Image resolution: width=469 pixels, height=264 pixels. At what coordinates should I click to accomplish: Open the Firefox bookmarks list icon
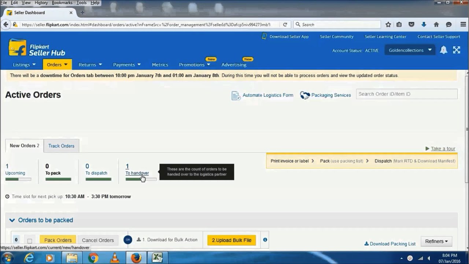point(399,25)
